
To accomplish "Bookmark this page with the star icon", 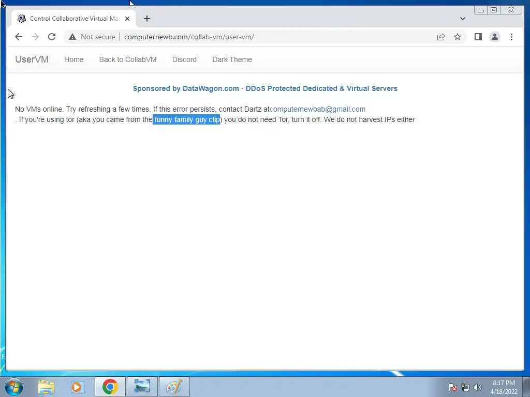I will (x=458, y=37).
